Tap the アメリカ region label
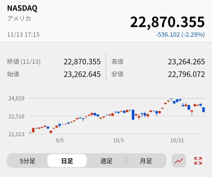The image size is (212, 177). point(19,19)
